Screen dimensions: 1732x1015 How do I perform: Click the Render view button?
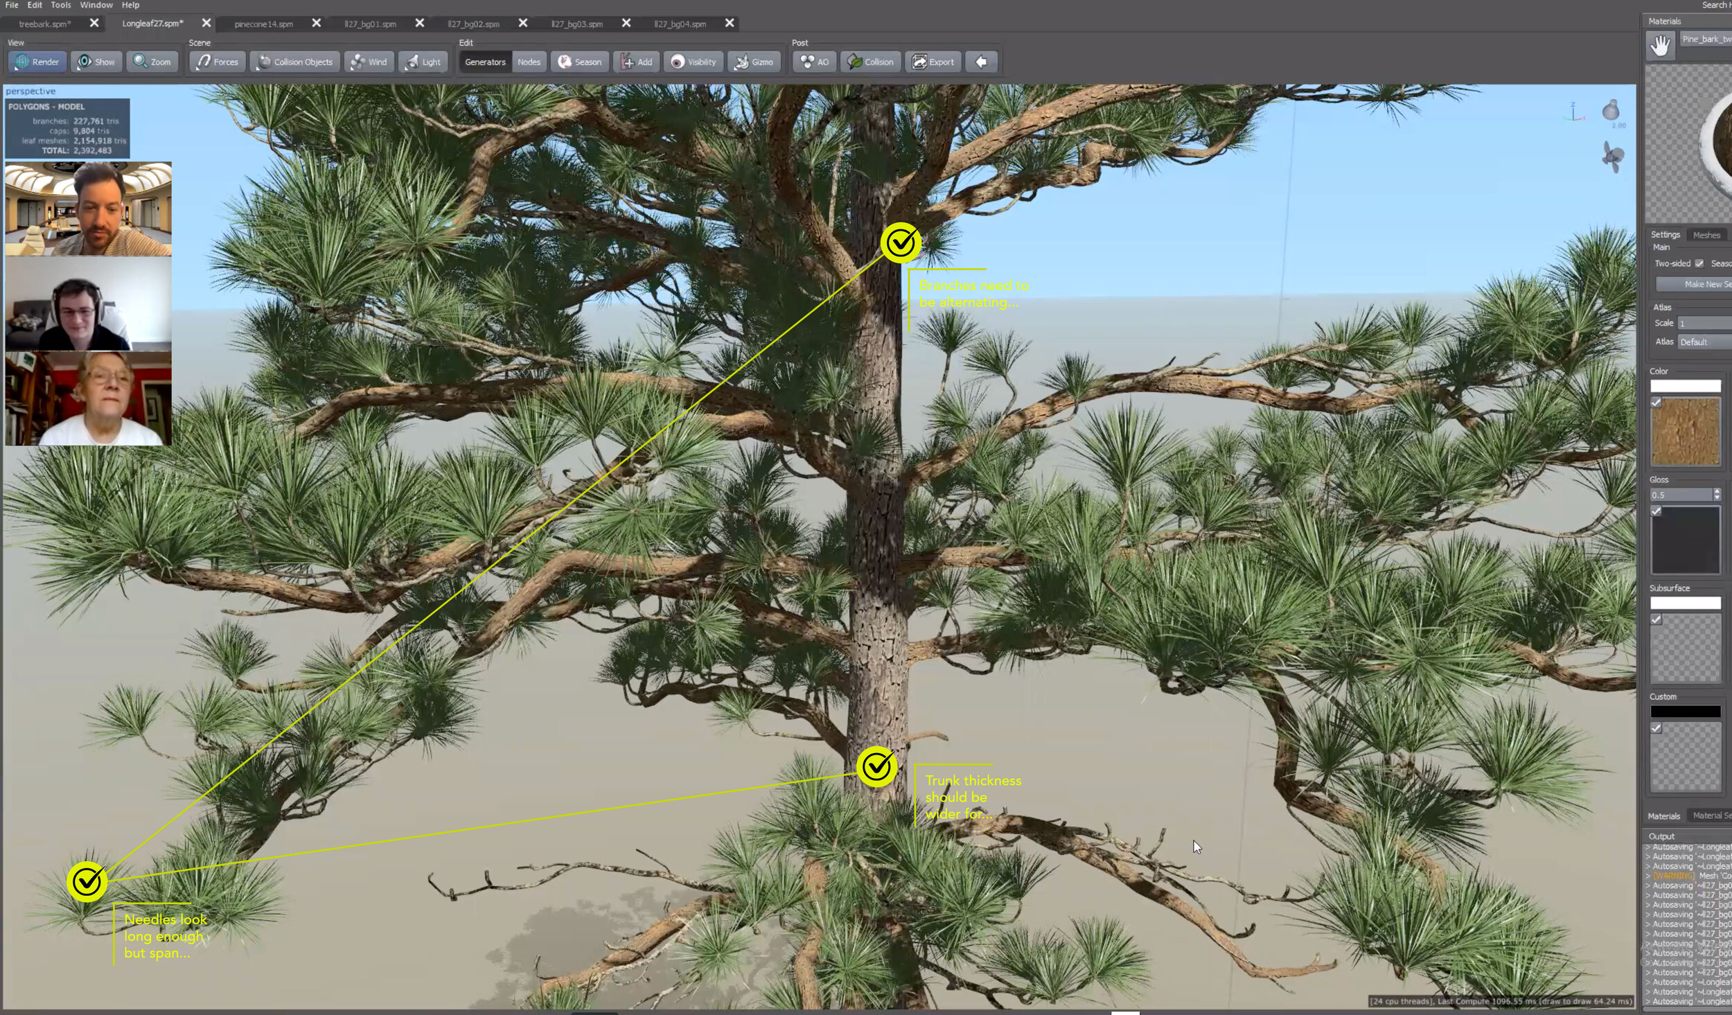tap(37, 62)
